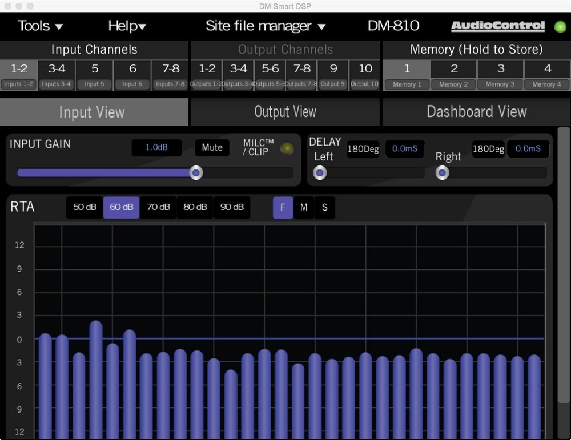
Task: Toggle Left delay 180Deg phase
Action: tap(363, 149)
